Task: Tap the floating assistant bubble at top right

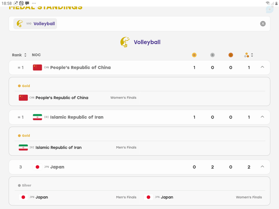Action: coord(270,9)
